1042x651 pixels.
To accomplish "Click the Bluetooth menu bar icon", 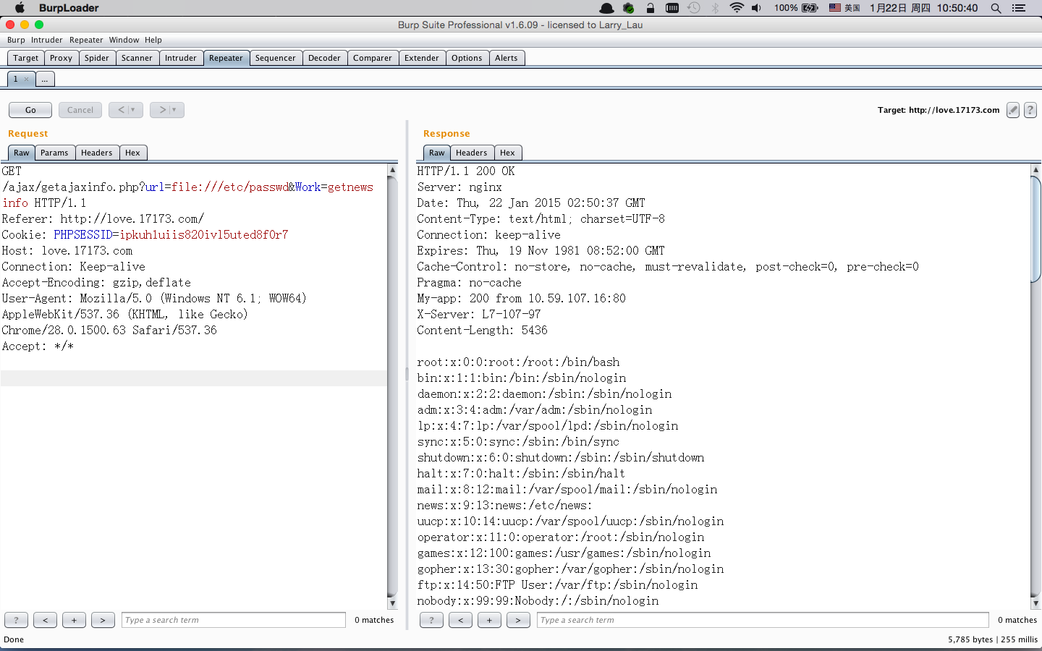I will tap(715, 8).
